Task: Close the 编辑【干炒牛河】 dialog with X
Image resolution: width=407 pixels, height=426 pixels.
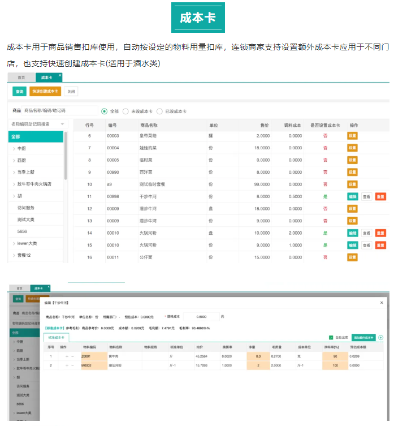Action: [x=382, y=303]
